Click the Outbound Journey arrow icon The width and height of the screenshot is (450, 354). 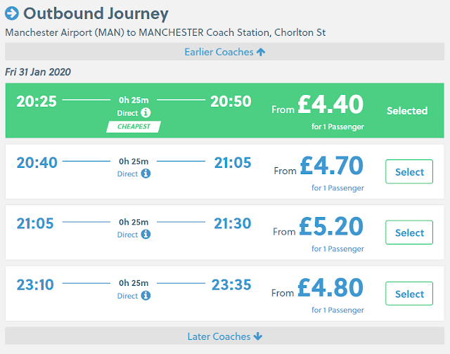12,13
